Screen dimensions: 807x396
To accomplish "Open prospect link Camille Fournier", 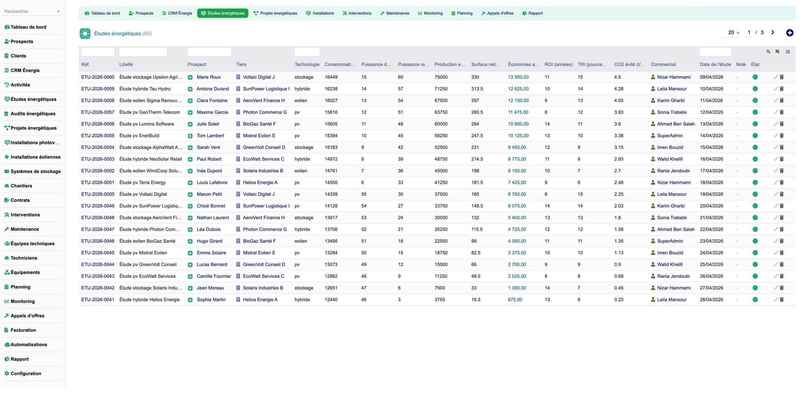I will [x=214, y=276].
